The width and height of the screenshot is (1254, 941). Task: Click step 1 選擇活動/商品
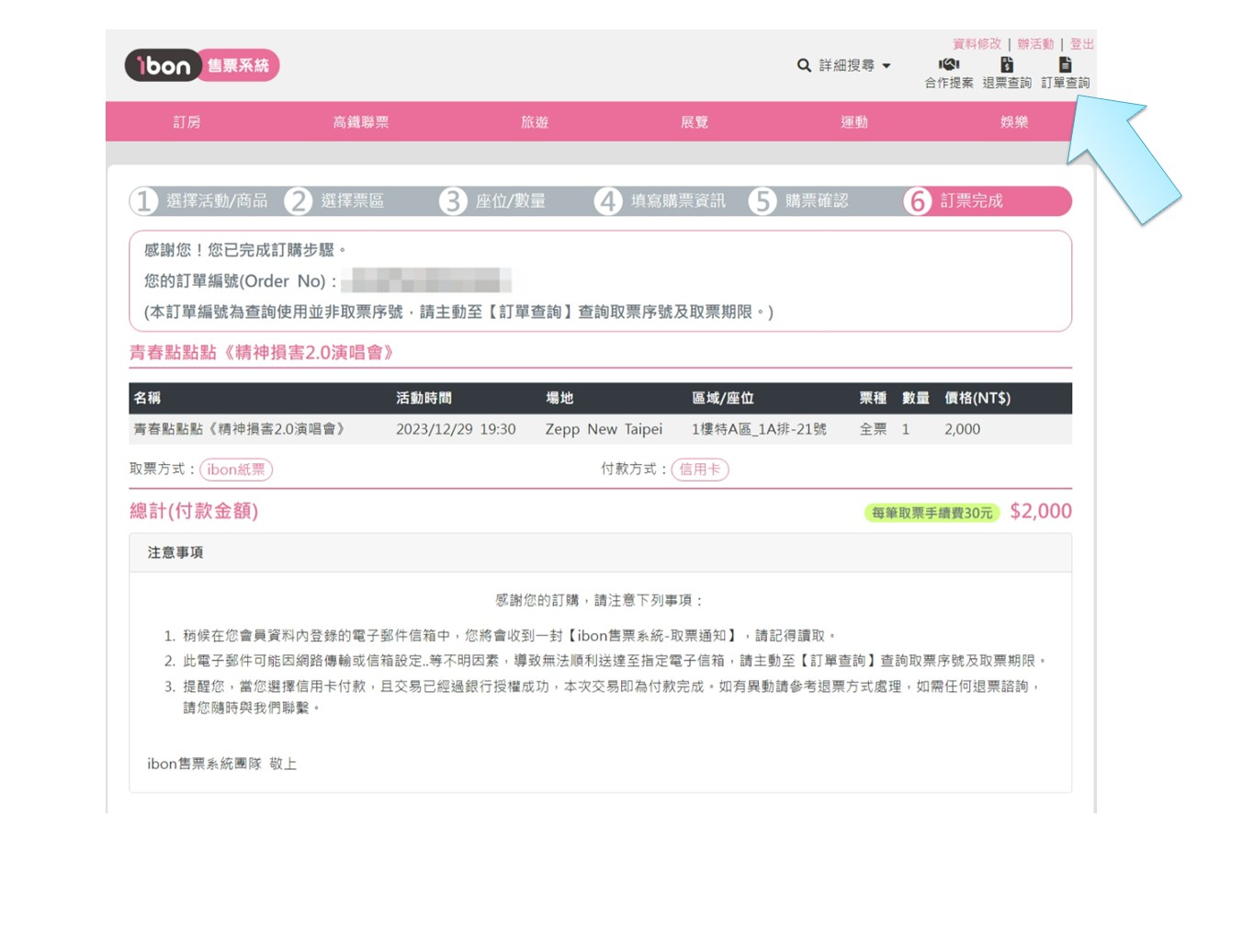(200, 200)
